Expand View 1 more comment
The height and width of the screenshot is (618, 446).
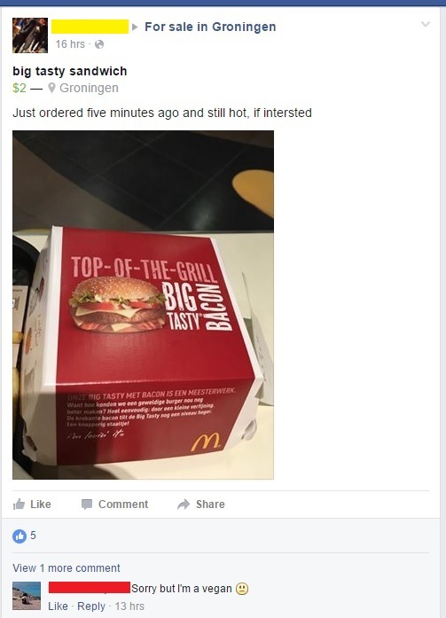coord(67,568)
